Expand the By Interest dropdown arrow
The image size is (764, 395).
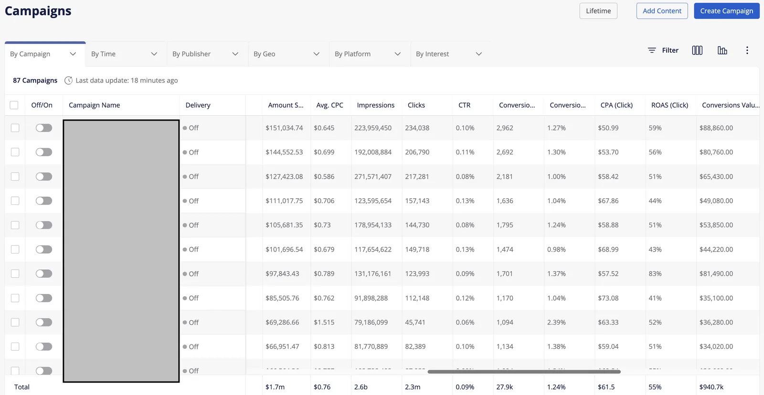478,54
